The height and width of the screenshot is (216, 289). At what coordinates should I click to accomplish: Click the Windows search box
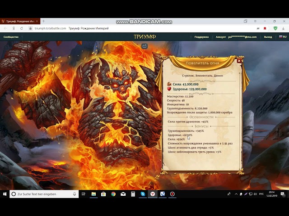click(44, 194)
